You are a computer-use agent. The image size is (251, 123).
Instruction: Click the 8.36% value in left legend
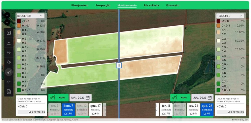pos(41,66)
